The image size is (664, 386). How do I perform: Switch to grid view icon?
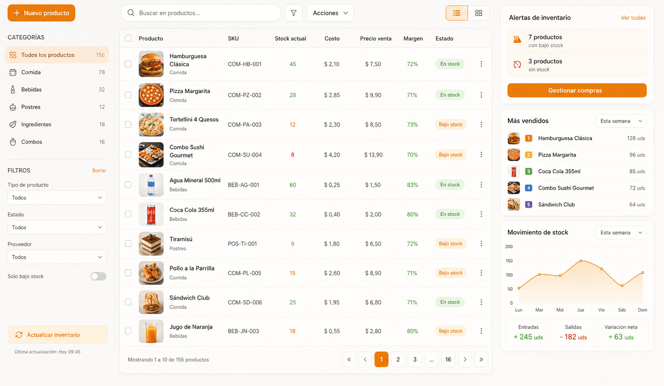[479, 13]
